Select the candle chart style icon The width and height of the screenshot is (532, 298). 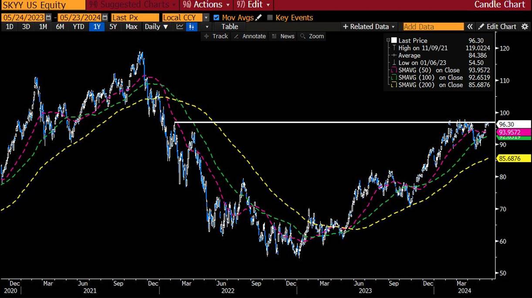pos(191,27)
